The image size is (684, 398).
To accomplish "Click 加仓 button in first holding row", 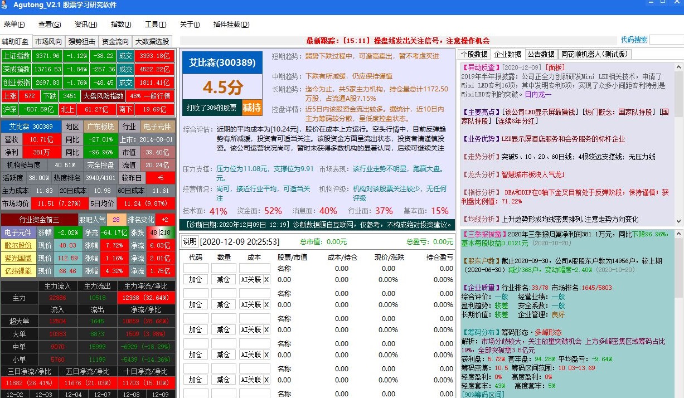I will 195,280.
